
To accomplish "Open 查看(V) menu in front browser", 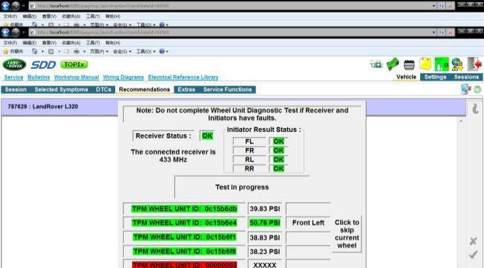I will click(x=49, y=43).
